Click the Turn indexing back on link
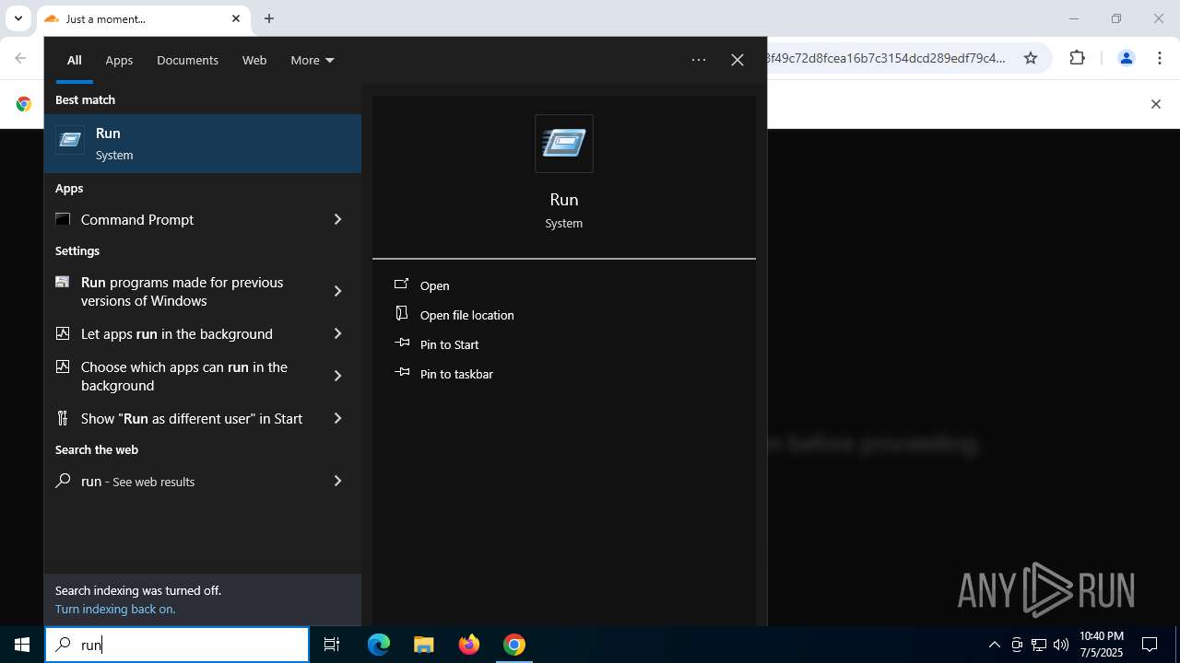1180x663 pixels. [115, 609]
